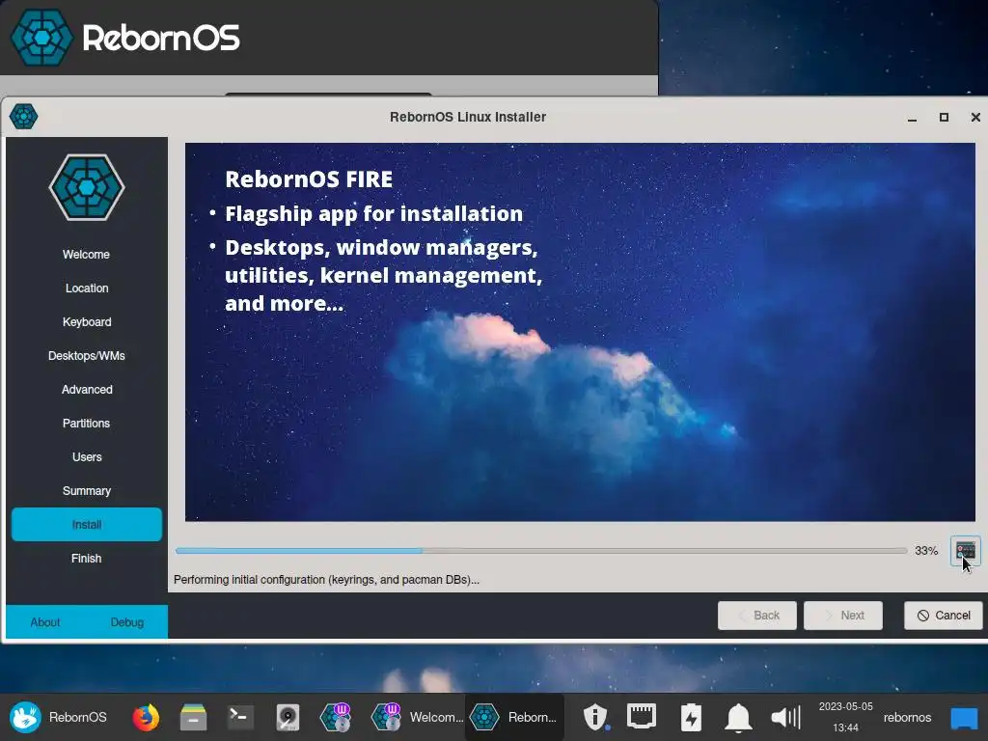Select the Advanced step

[x=86, y=390]
